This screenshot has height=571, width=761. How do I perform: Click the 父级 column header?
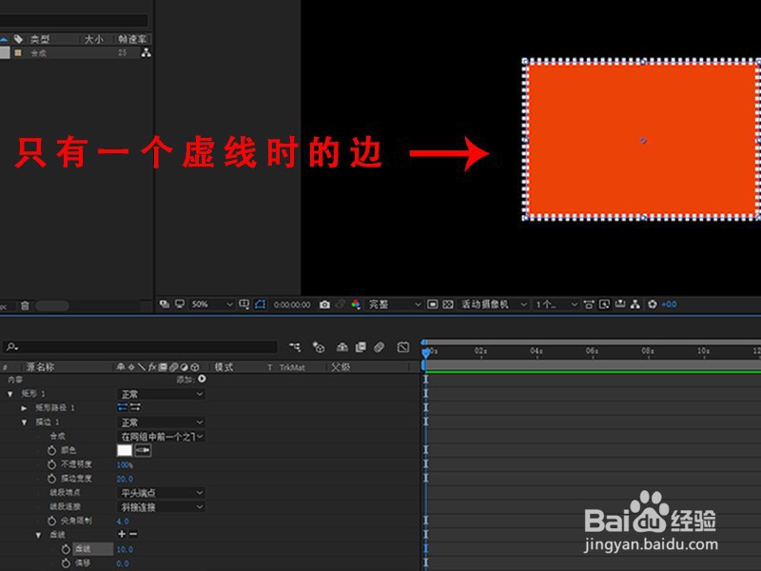341,367
